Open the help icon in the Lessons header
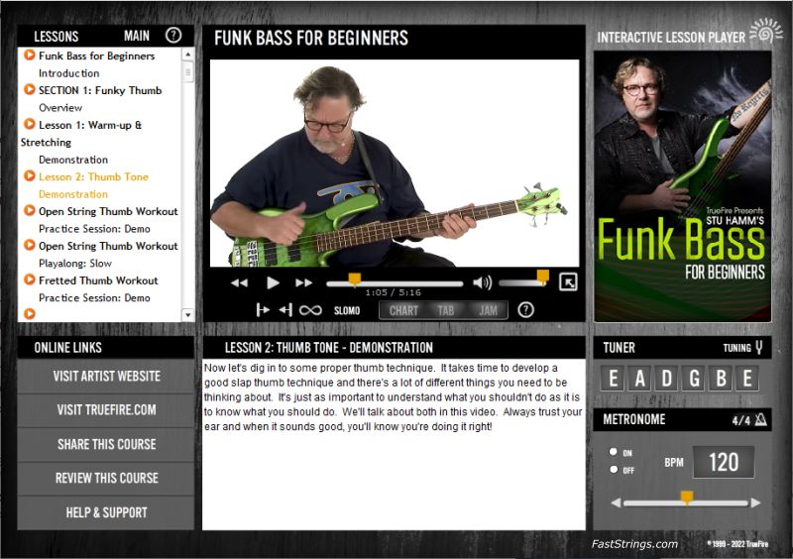Viewport: 793px width, 559px height. pos(172,36)
